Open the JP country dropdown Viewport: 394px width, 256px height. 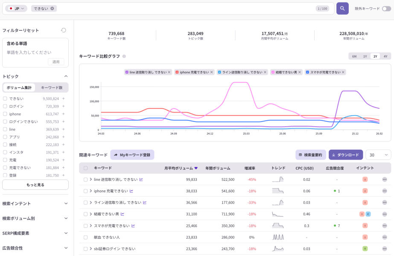pos(16,9)
